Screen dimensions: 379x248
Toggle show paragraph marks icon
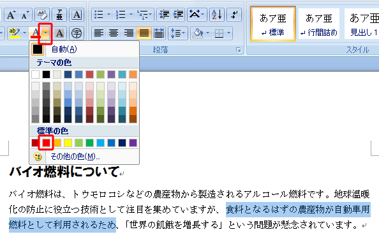234,15
